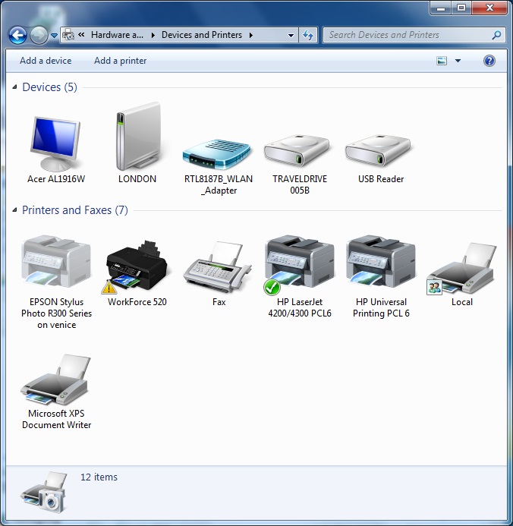This screenshot has width=513, height=526.
Task: Click the search magnifier icon
Action: (496, 35)
